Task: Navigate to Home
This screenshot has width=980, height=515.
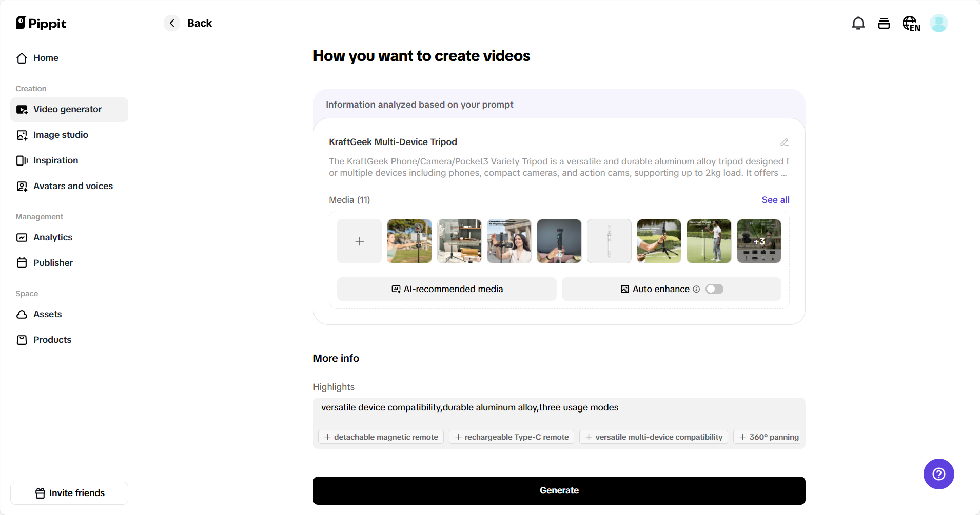Action: pos(46,58)
